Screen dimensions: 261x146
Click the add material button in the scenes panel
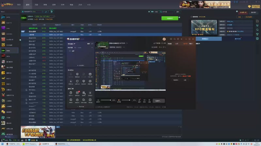click(x=81, y=66)
